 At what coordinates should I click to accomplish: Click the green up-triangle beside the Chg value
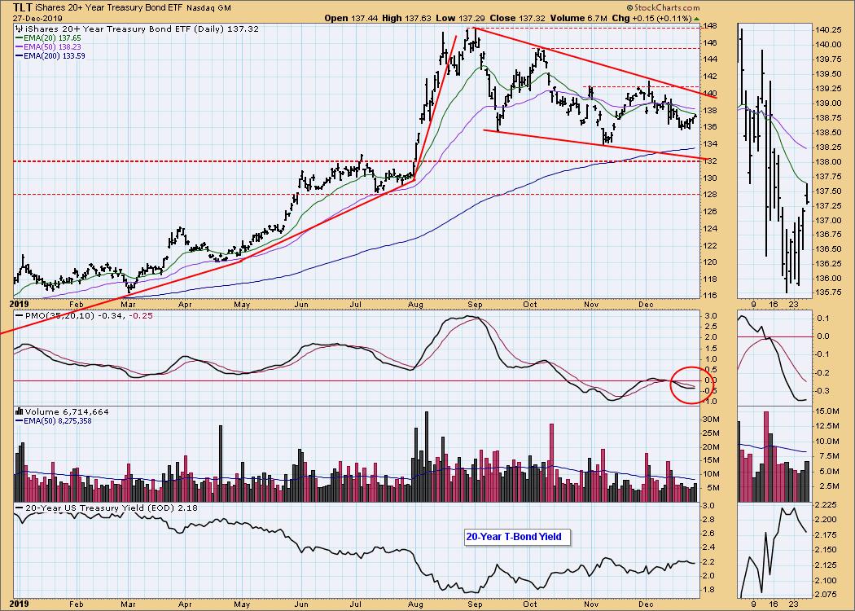pyautogui.click(x=696, y=19)
